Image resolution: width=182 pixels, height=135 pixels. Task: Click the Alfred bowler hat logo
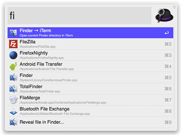[164, 16]
